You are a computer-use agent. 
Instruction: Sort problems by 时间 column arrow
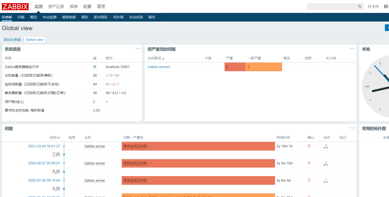coord(59,138)
